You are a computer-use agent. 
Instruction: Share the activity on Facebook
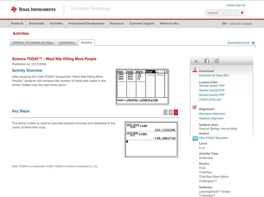pyautogui.click(x=206, y=61)
